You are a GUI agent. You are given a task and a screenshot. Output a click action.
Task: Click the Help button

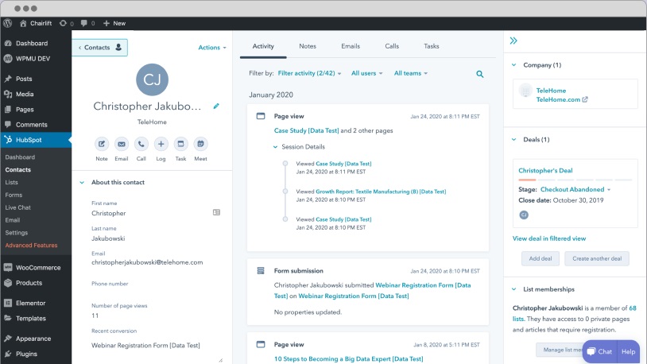point(629,351)
